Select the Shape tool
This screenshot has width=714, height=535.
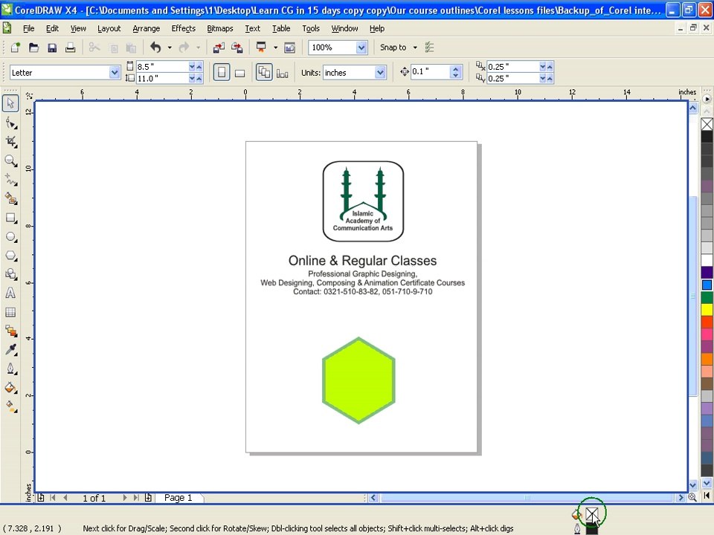click(10, 123)
